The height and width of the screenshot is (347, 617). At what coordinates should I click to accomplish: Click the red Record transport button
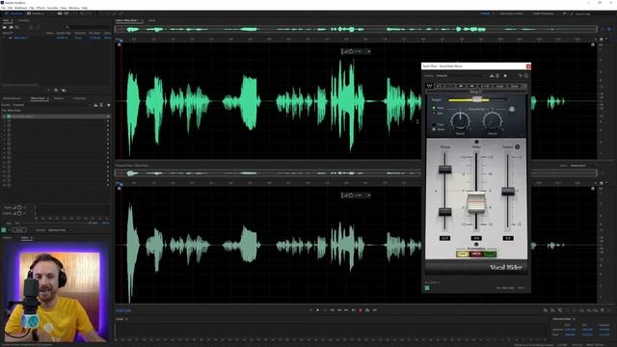click(x=360, y=310)
